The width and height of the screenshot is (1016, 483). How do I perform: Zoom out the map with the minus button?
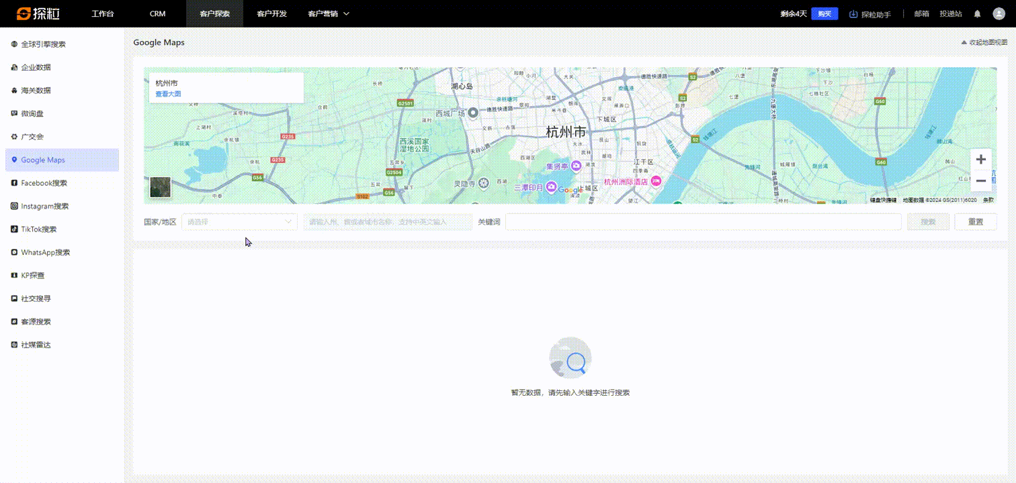point(981,180)
